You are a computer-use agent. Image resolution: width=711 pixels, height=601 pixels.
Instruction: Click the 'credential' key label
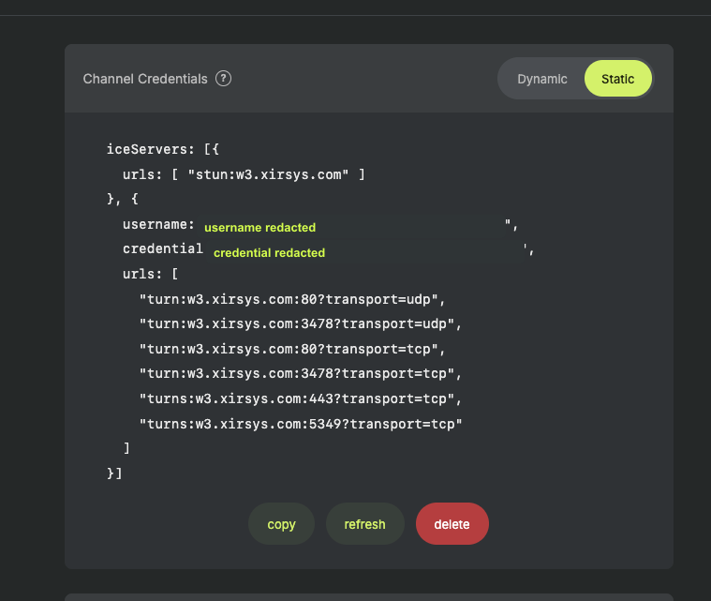[163, 249]
